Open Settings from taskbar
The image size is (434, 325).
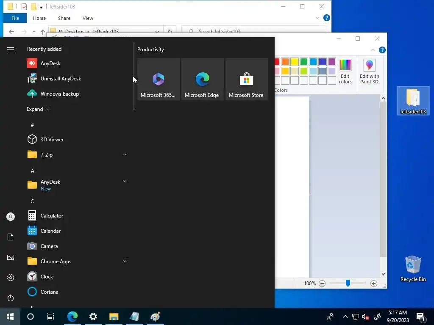[93, 317]
